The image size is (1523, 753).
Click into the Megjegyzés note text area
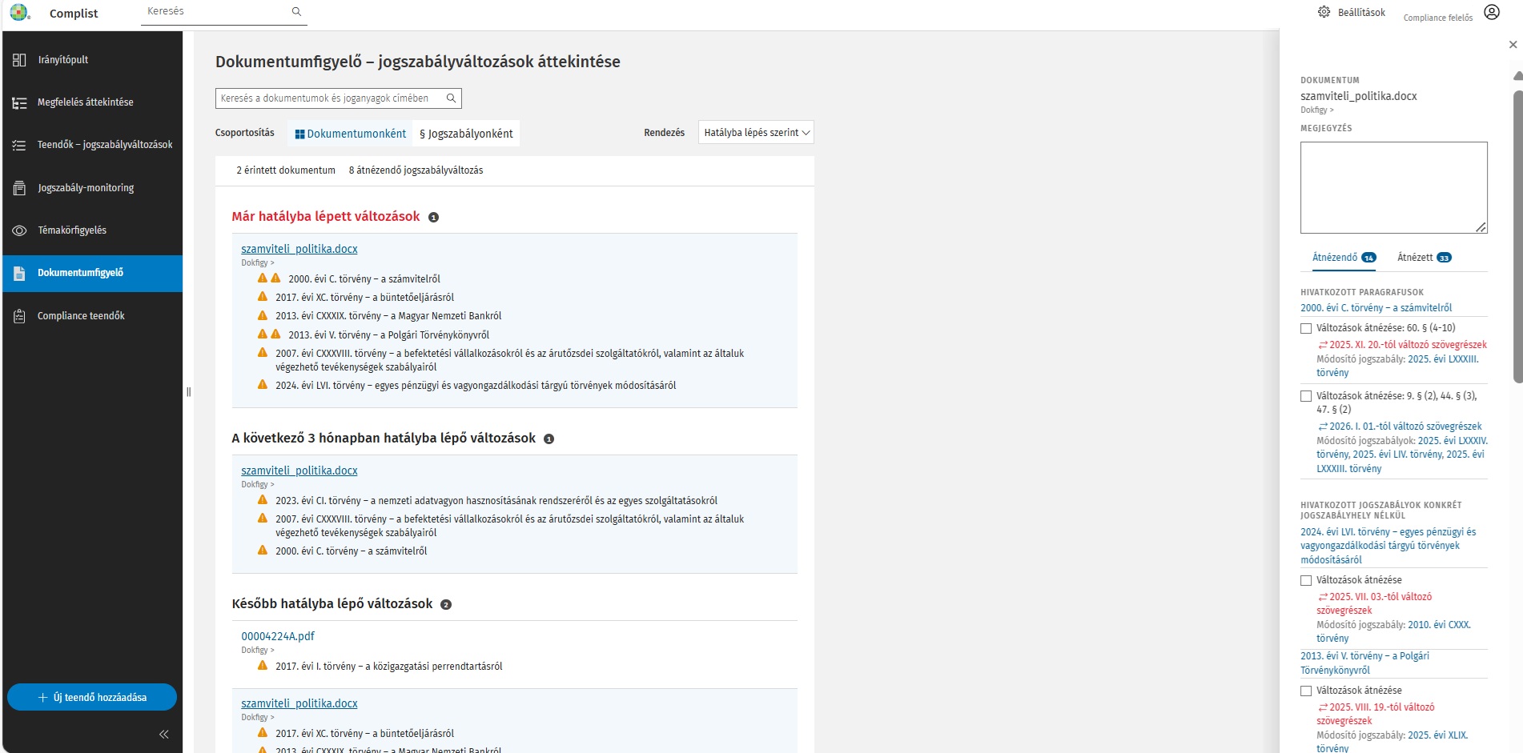point(1392,187)
